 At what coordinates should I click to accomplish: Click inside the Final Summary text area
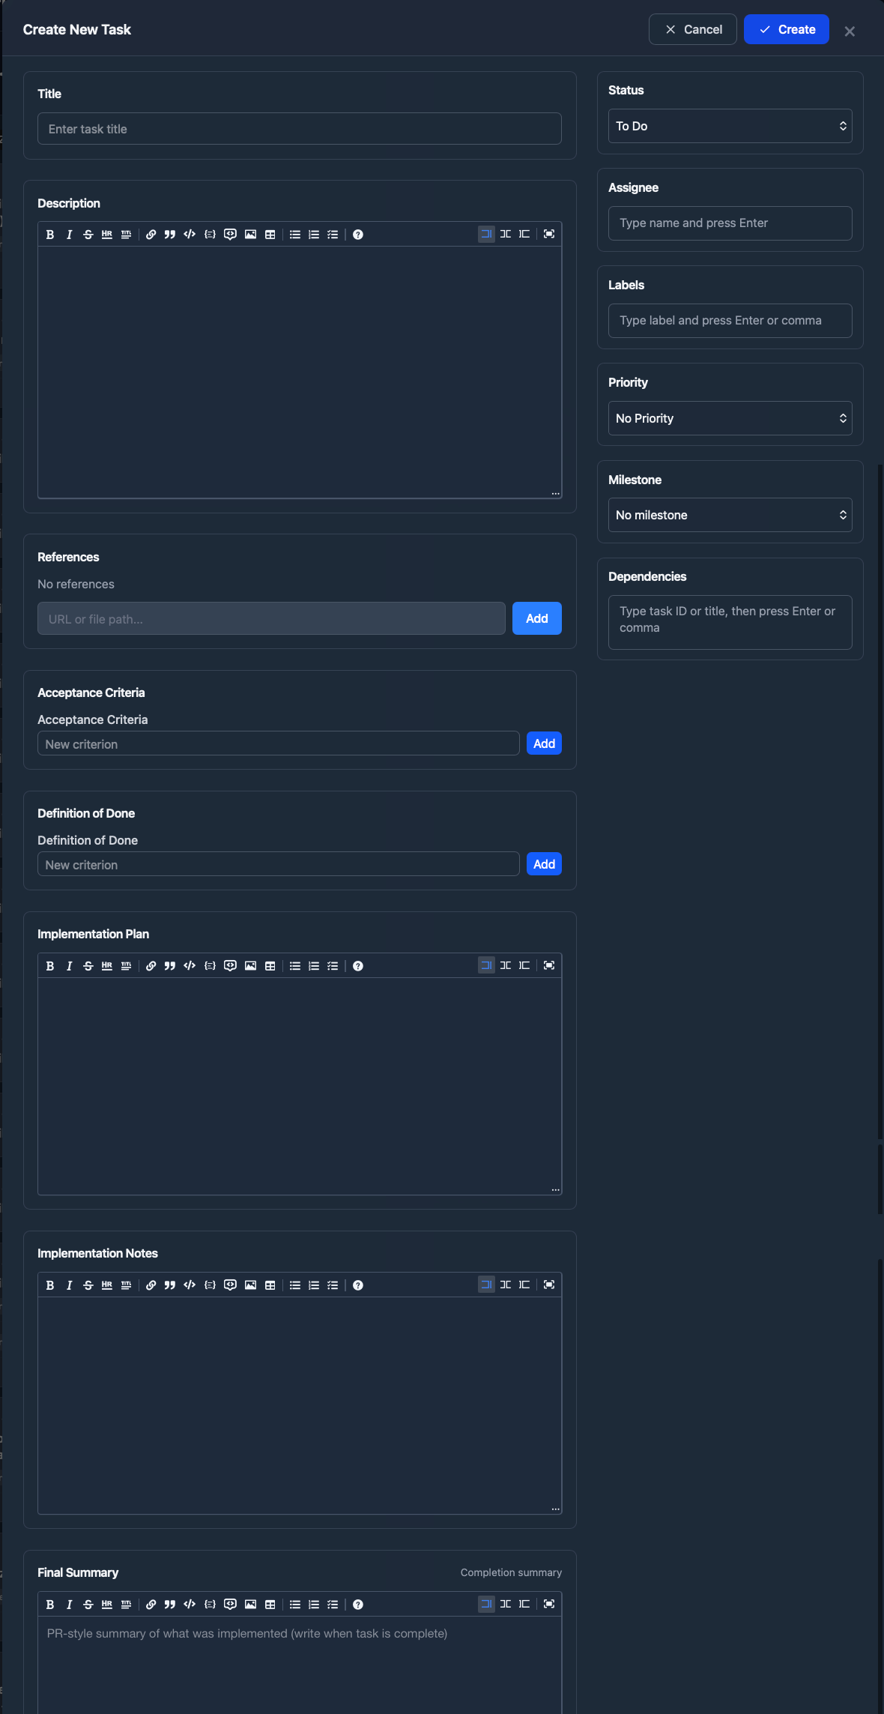(300, 1665)
